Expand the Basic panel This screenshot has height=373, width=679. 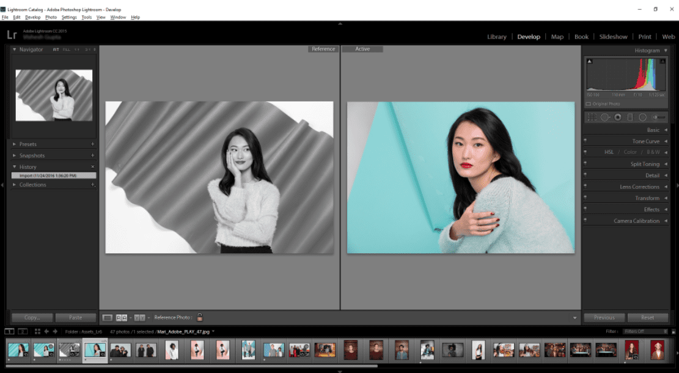coord(666,130)
